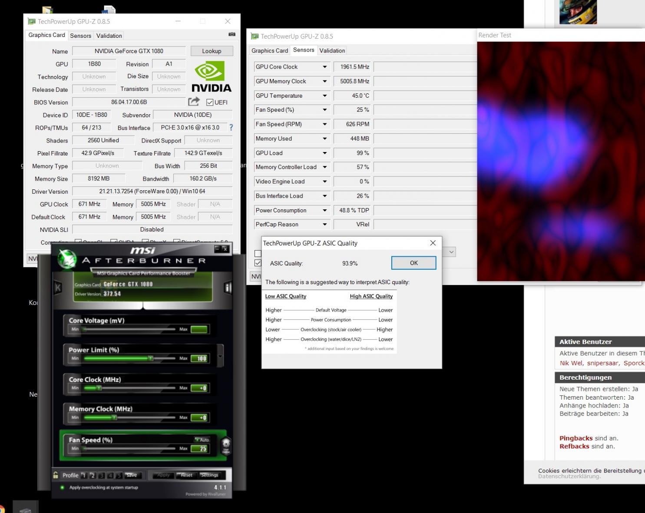Image resolution: width=645 pixels, height=513 pixels.
Task: Click the forum user avatar thumbnail
Action: (578, 12)
